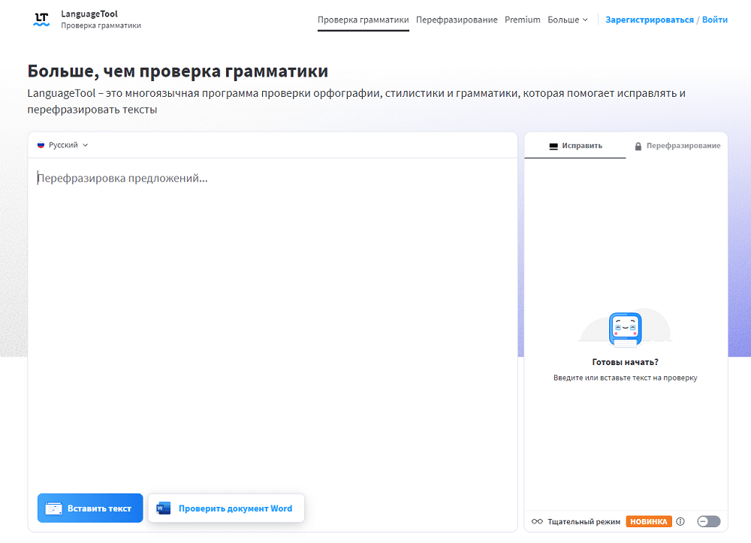Open the Проверка грамматики page

click(x=363, y=20)
